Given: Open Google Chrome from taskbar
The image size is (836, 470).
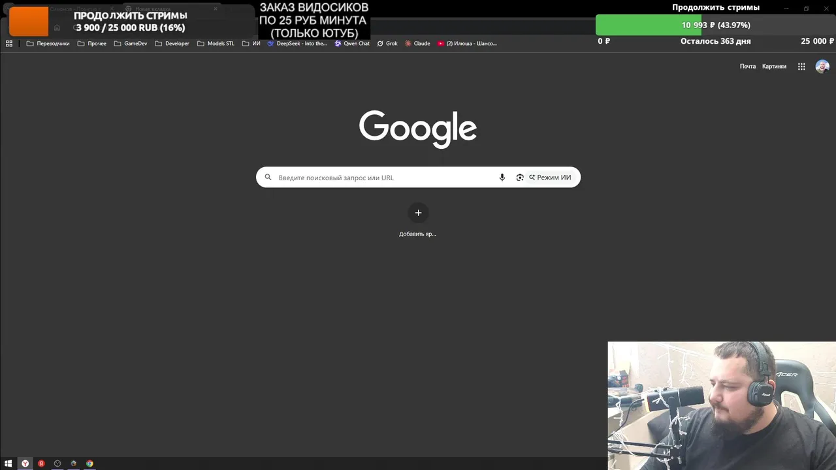Looking at the screenshot, I should coord(89,463).
